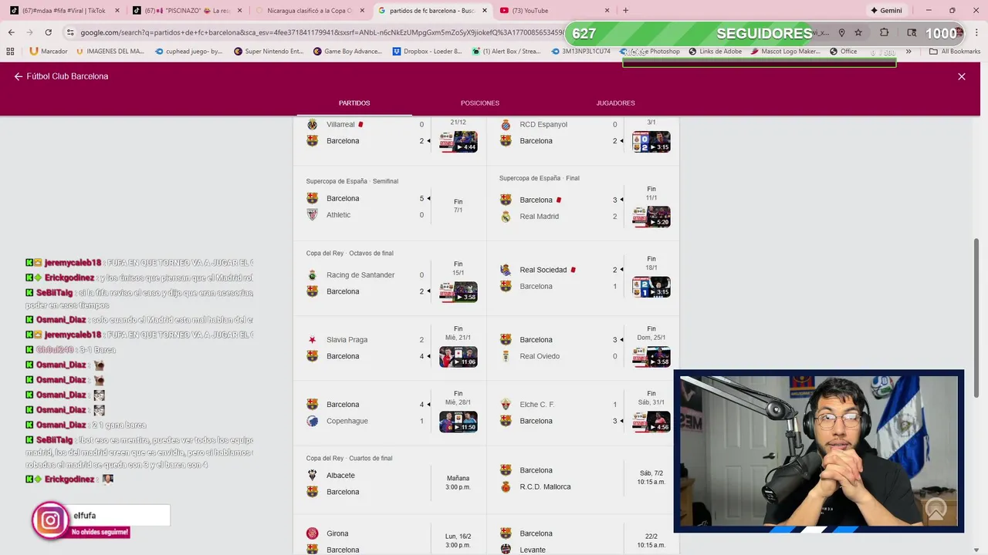This screenshot has height=555, width=988.
Task: Click the location pin icon in address bar
Action: 841,32
